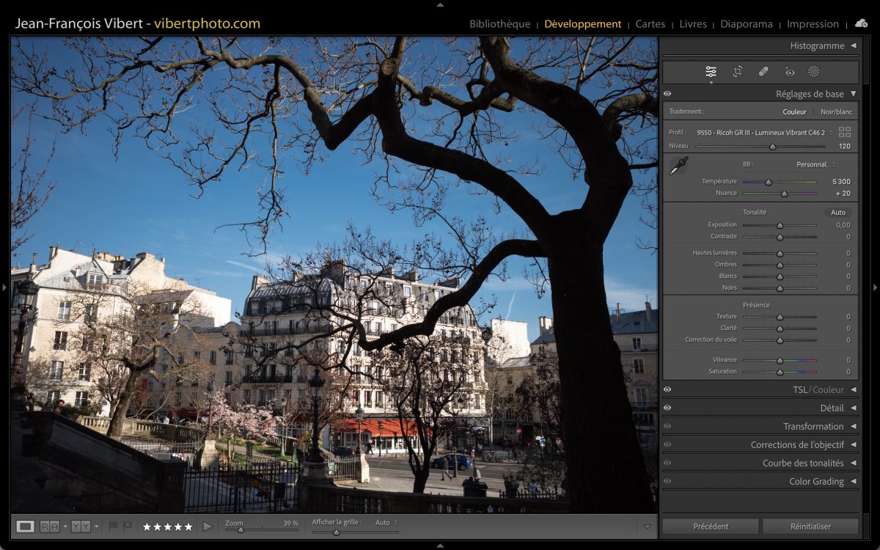Screen dimensions: 880x550
Task: Toggle visibility of Réglages de base panel
Action: [667, 94]
